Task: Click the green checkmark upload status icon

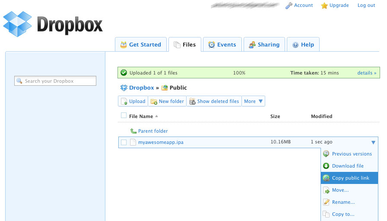Action: [x=124, y=73]
